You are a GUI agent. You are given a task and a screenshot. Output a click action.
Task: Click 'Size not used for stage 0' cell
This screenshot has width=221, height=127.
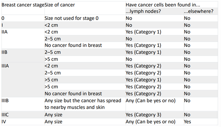[71, 18]
